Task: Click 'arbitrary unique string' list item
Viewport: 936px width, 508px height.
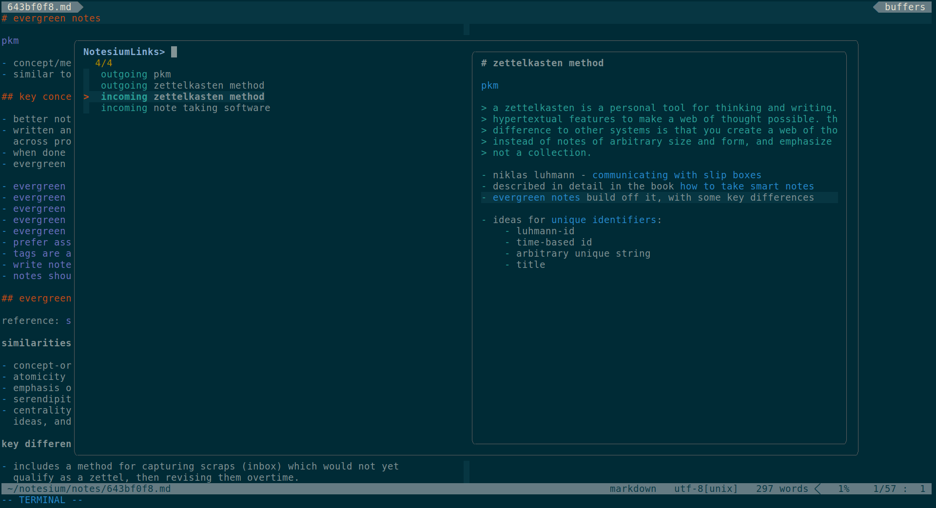Action: (x=583, y=253)
